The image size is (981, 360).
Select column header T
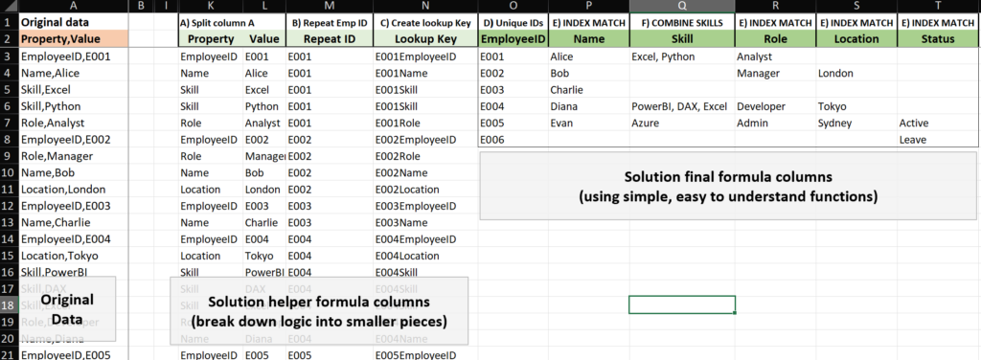coord(939,7)
